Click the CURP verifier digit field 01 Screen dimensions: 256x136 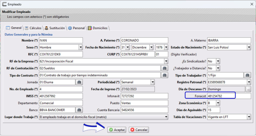coord(162,54)
